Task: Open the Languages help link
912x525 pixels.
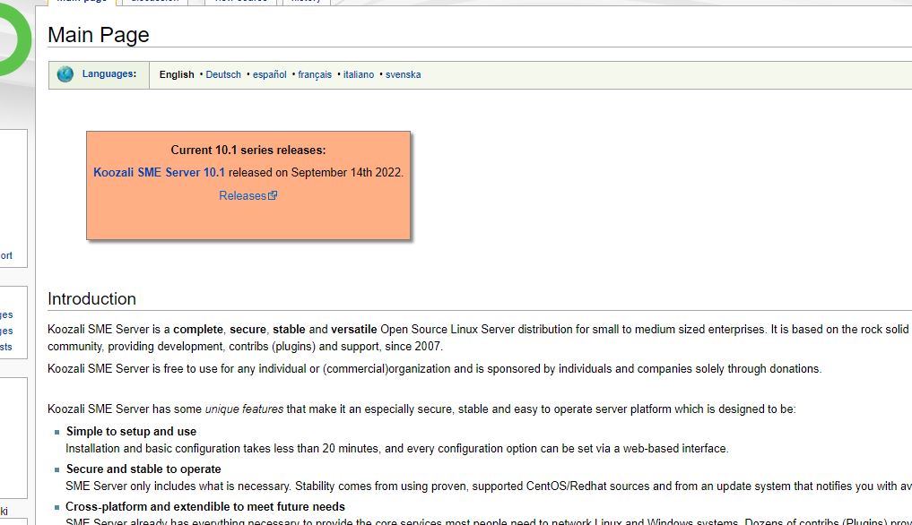Action: click(109, 73)
